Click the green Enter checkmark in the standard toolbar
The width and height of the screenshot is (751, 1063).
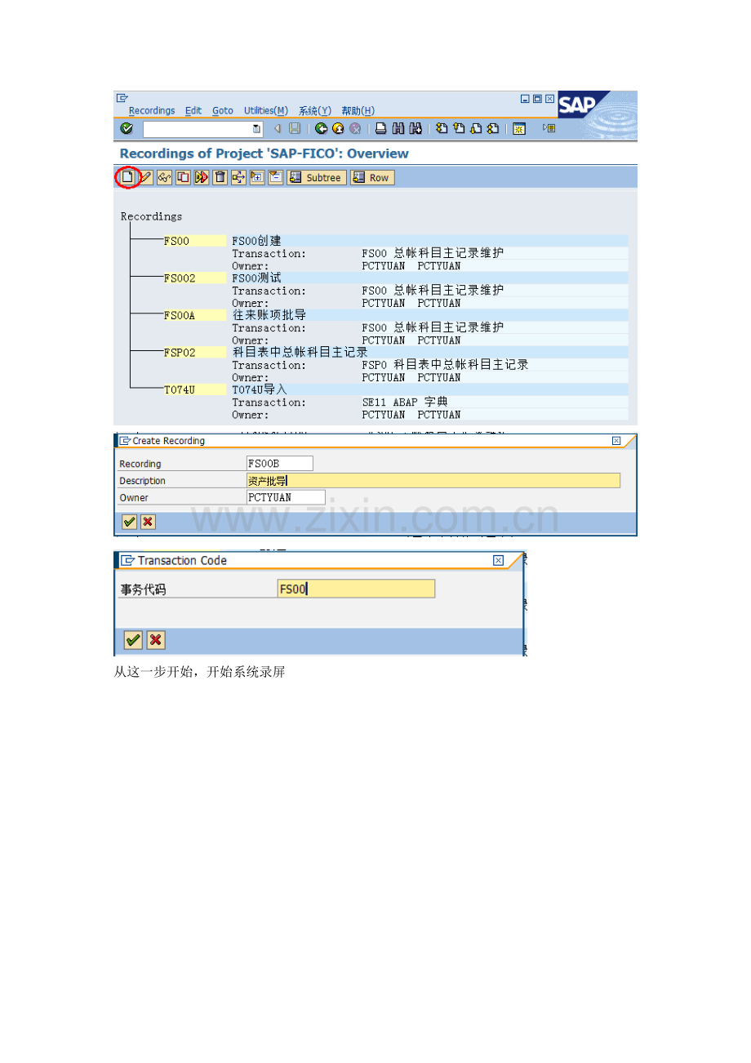tap(126, 129)
